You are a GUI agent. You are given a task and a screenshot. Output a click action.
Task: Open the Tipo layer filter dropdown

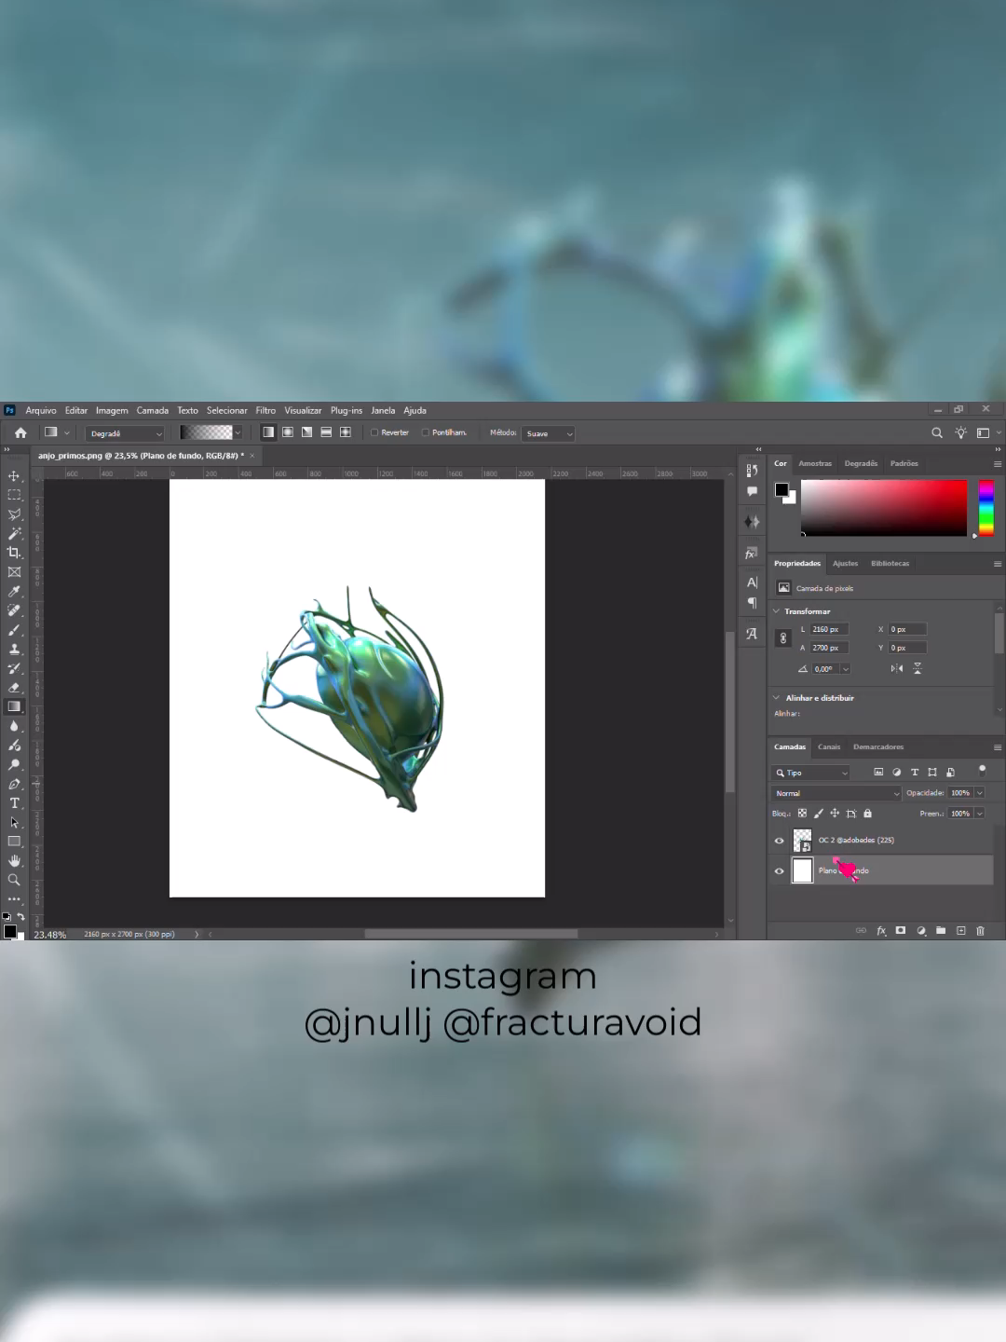[x=810, y=773]
